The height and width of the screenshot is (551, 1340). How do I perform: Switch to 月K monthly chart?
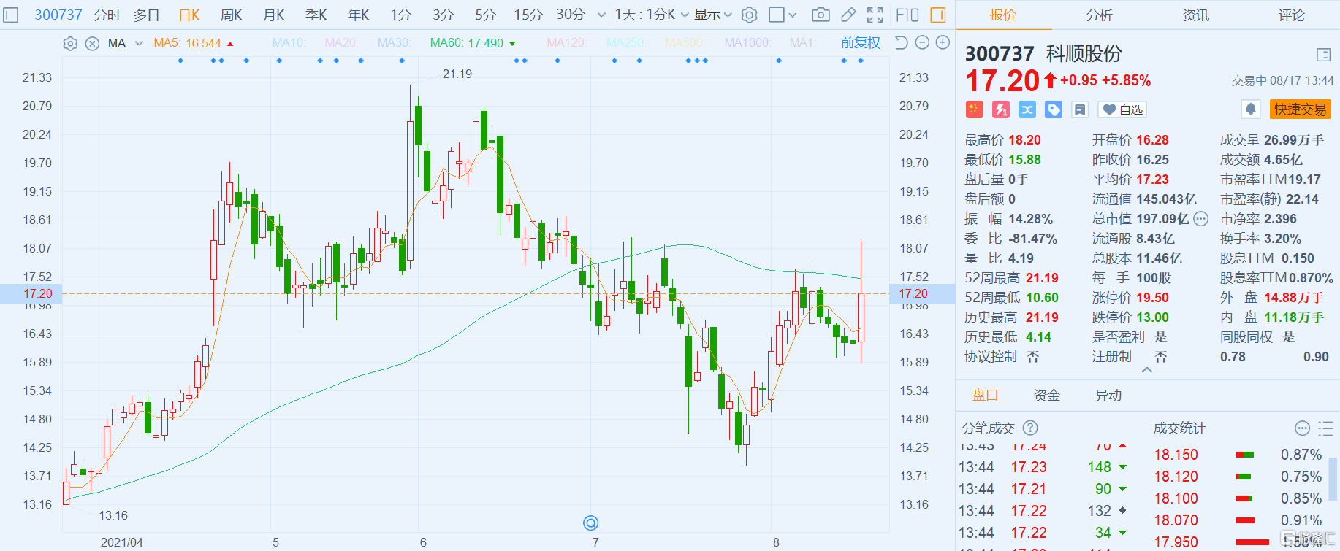[273, 15]
